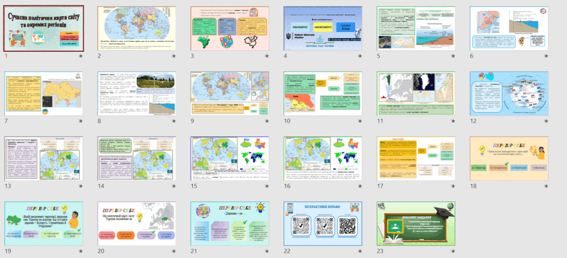567x258 pixels.
Task: Select slide 1 title thumbnail
Action: (44, 28)
